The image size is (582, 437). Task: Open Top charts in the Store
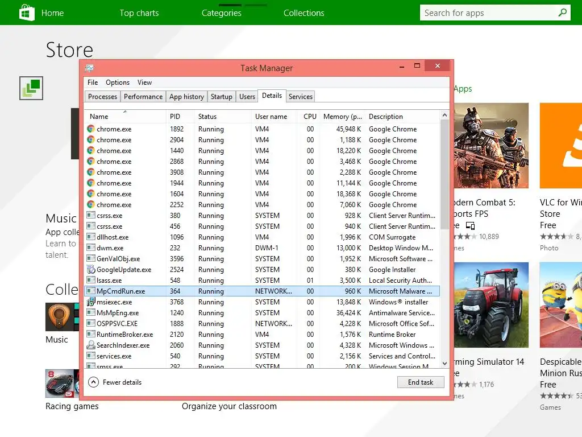[x=139, y=13]
